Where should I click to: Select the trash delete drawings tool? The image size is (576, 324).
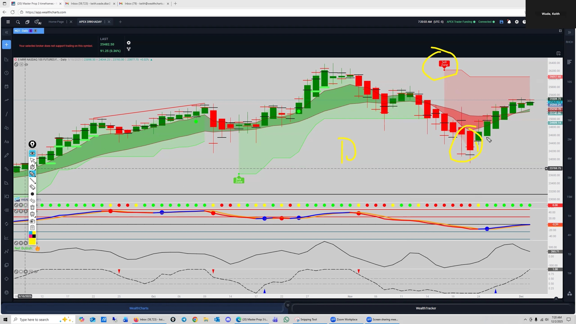32,207
